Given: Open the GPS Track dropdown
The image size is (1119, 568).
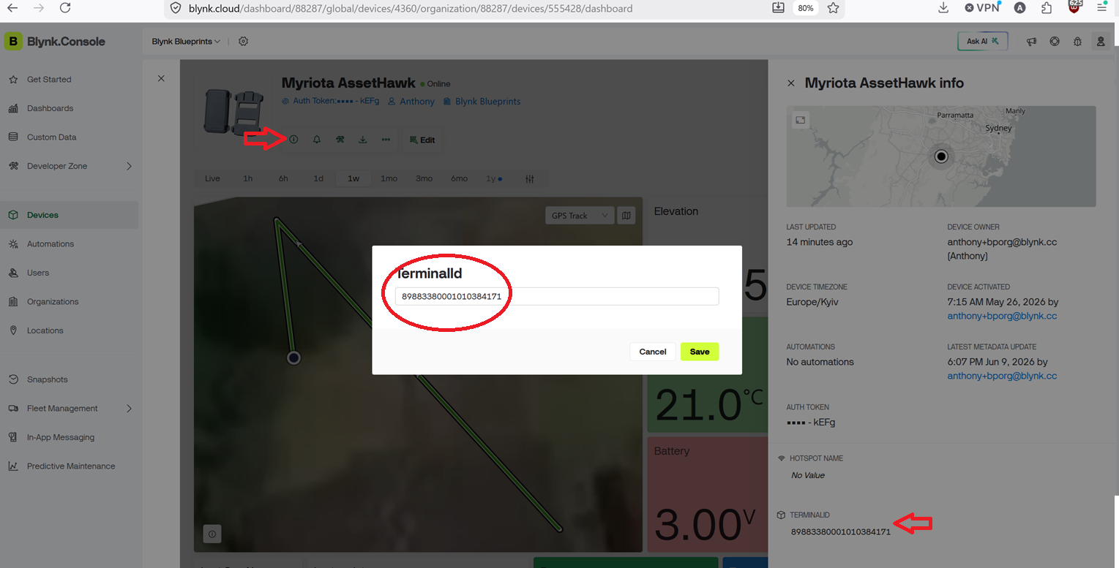Looking at the screenshot, I should pos(580,216).
